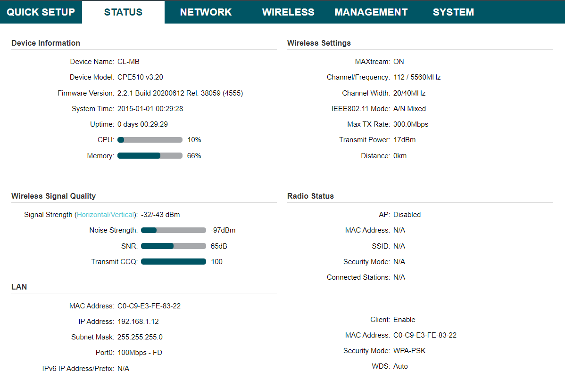Click the Wireless Settings section heading
Image resolution: width=565 pixels, height=379 pixels.
click(x=319, y=43)
